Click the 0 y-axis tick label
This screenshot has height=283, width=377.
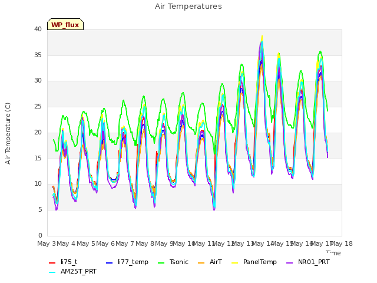click(40, 235)
